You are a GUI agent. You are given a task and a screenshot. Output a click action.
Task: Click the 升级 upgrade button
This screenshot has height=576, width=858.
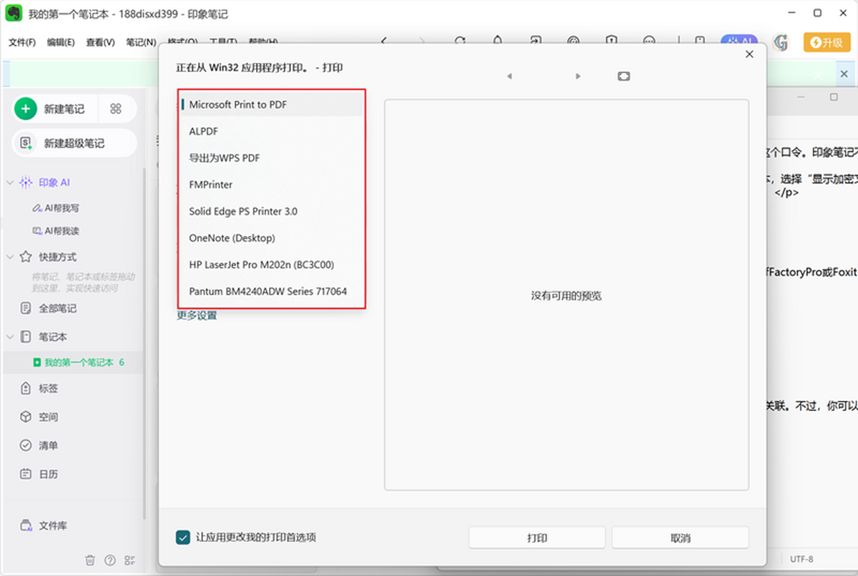827,42
